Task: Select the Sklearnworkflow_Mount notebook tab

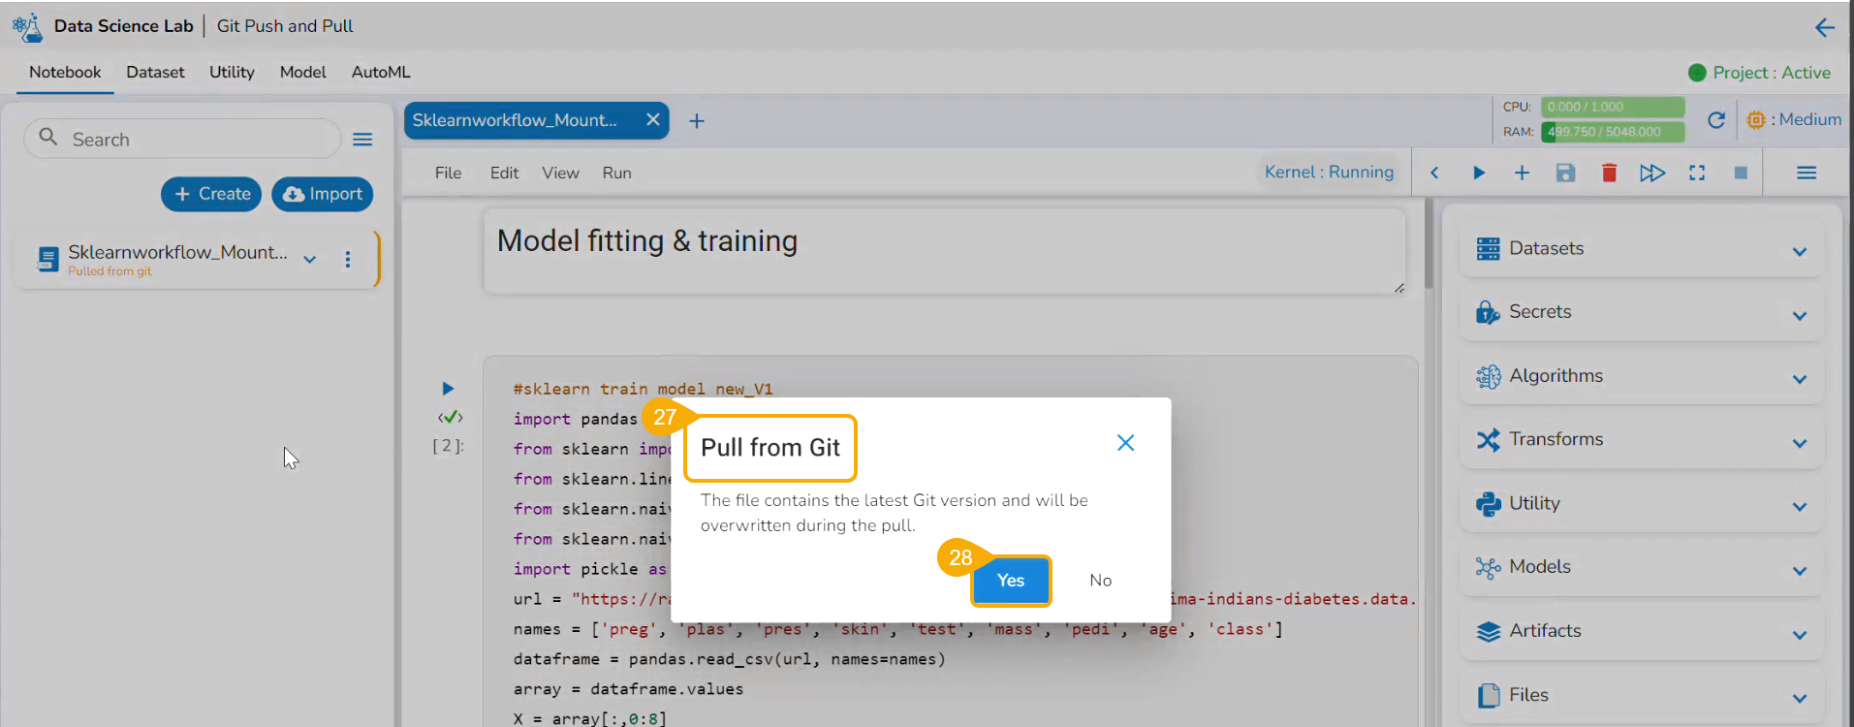Action: [536, 120]
